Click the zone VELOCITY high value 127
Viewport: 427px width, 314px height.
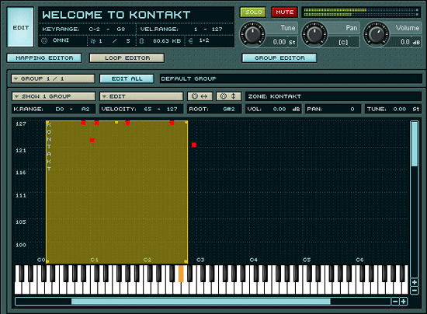[x=172, y=109]
